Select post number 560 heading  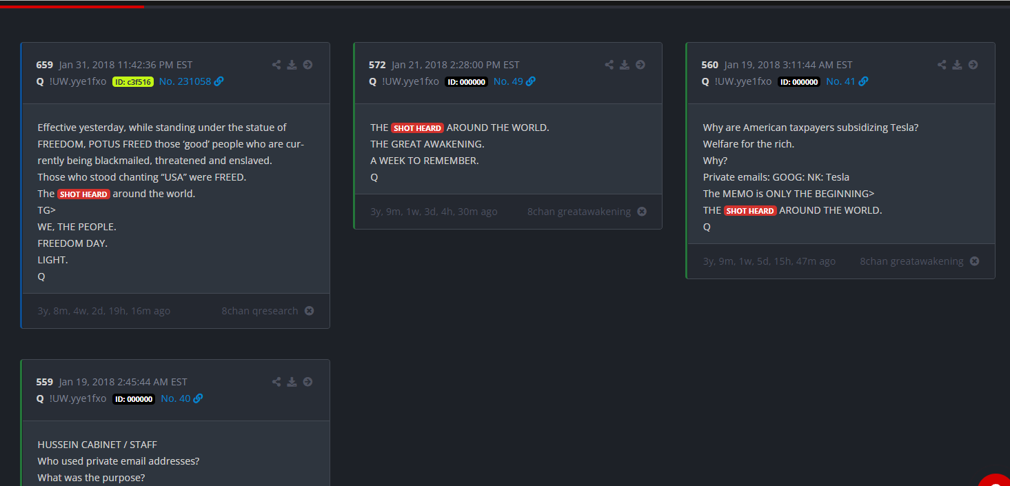point(709,65)
